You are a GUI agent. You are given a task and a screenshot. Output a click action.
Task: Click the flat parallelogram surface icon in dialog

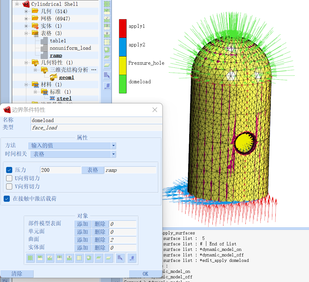pyautogui.click(x=99, y=258)
